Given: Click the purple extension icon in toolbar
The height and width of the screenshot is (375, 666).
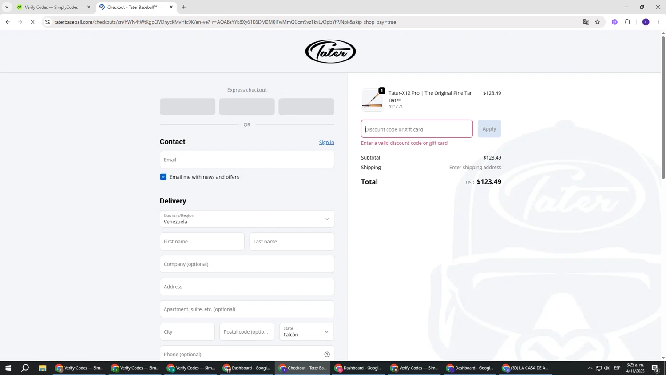Looking at the screenshot, I should coord(614,22).
